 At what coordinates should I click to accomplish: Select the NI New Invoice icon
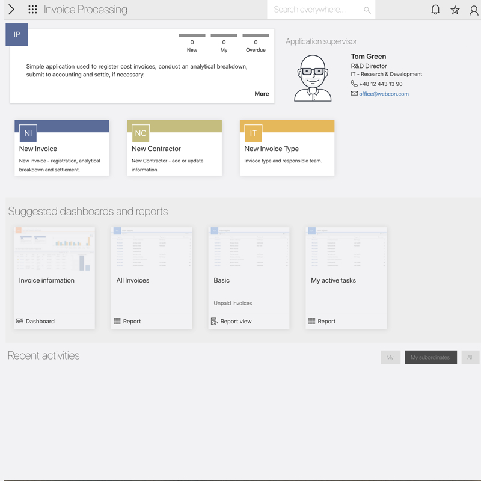coord(28,133)
